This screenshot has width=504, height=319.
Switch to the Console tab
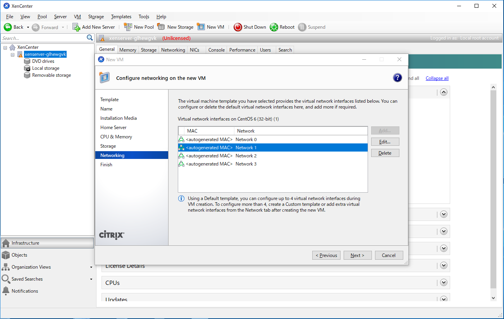coord(216,50)
